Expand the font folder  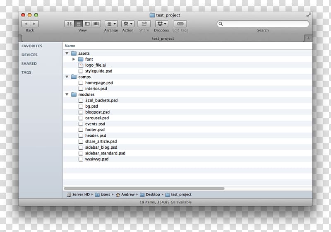74,59
